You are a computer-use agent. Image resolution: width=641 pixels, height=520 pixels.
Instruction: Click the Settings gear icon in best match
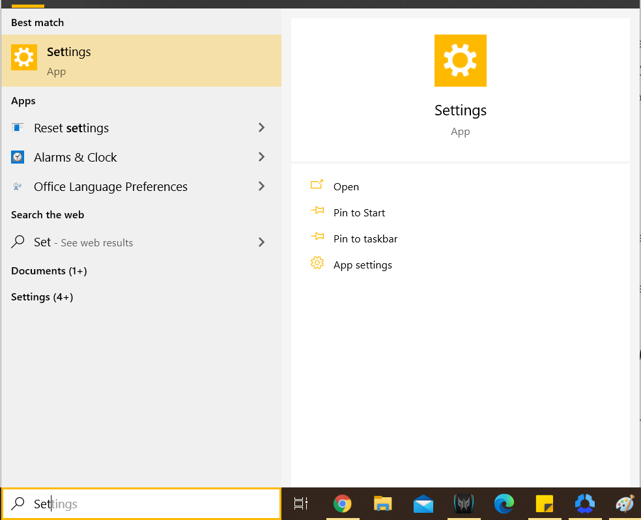click(24, 57)
